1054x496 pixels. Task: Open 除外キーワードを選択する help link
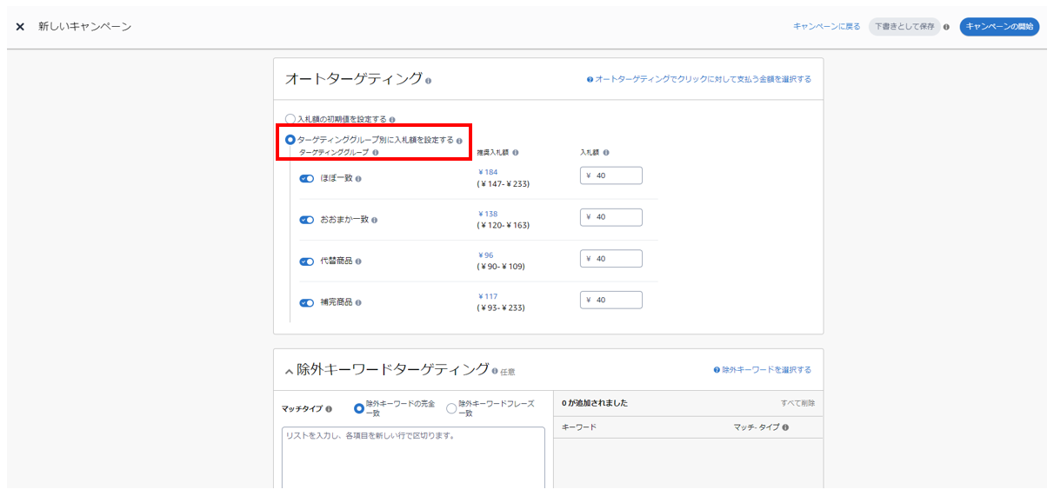(763, 370)
